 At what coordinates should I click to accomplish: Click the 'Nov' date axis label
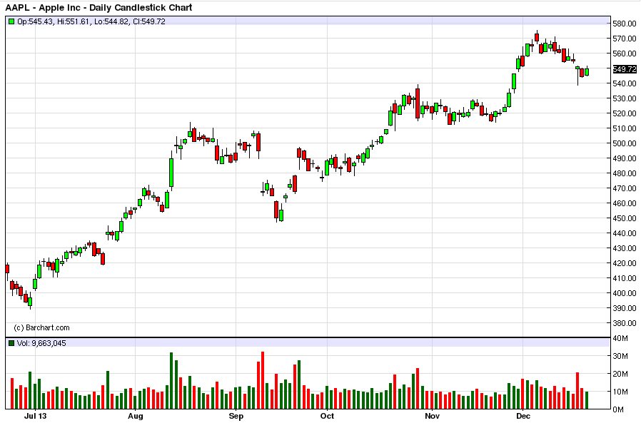coord(432,416)
